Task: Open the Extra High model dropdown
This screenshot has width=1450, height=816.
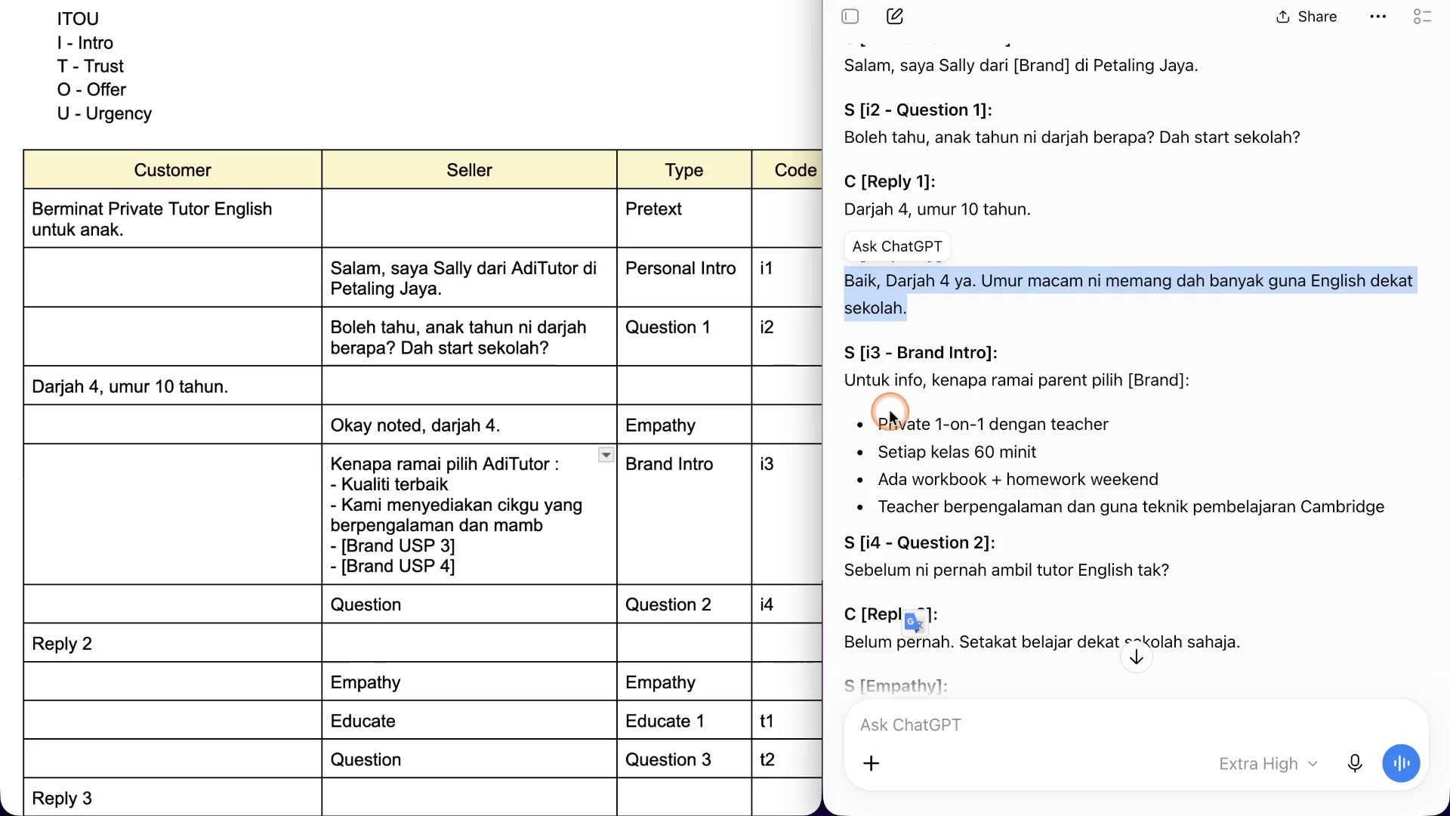Action: tap(1268, 764)
